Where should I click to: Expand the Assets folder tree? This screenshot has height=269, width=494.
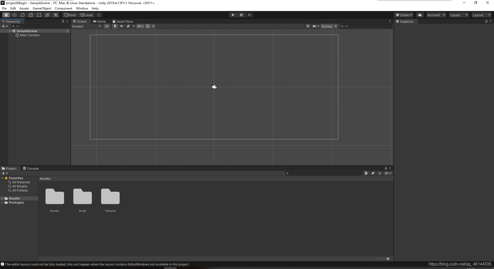[x=2, y=198]
